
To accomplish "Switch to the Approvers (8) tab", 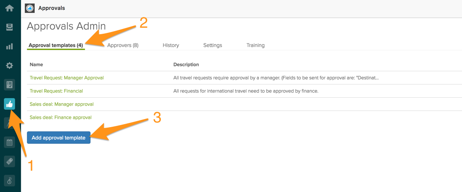I will click(x=123, y=45).
